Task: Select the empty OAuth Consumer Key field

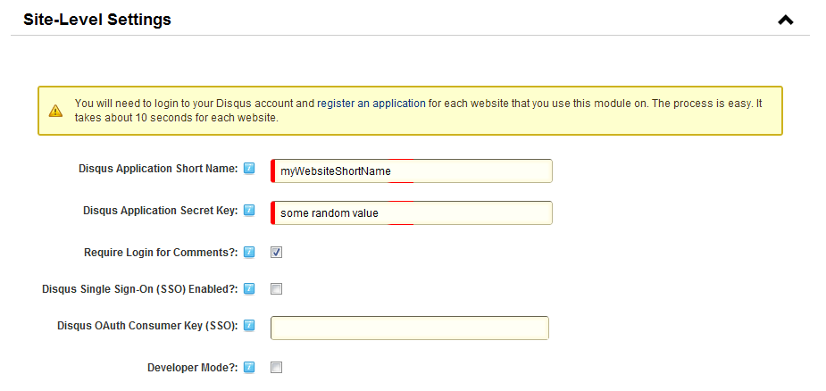Action: coord(410,328)
